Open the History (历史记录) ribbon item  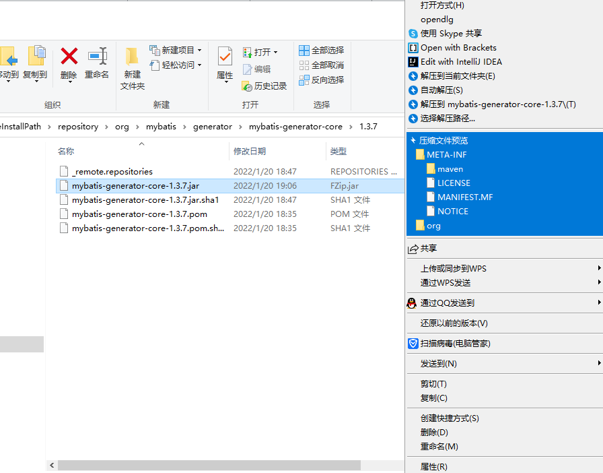[x=264, y=86]
